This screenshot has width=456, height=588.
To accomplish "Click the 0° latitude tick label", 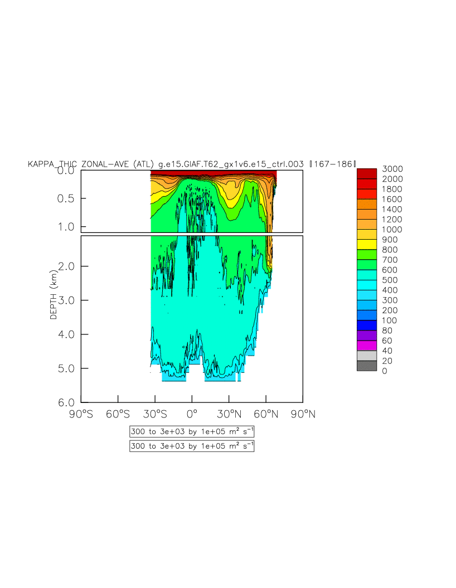I will [x=192, y=414].
